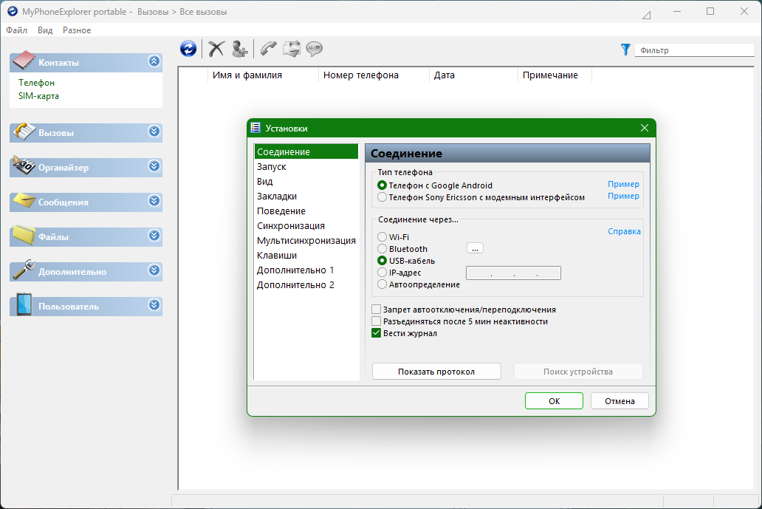
Task: Expand the Вызовы panel chevron
Action: (x=154, y=131)
